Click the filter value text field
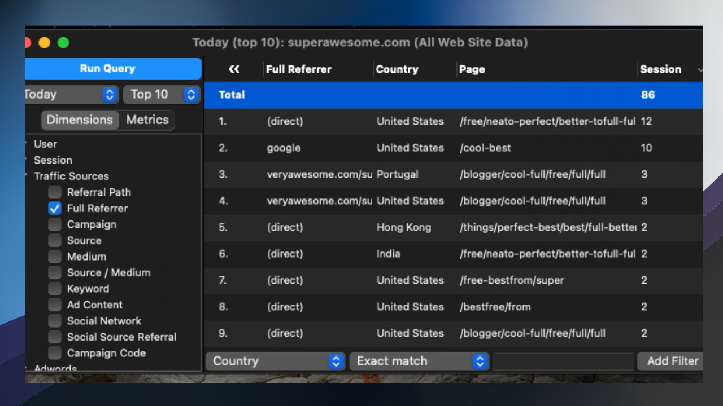Viewport: 723px width, 406px height. (563, 361)
